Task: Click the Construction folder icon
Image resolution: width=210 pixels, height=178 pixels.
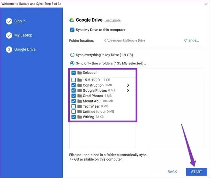Action: [79, 85]
